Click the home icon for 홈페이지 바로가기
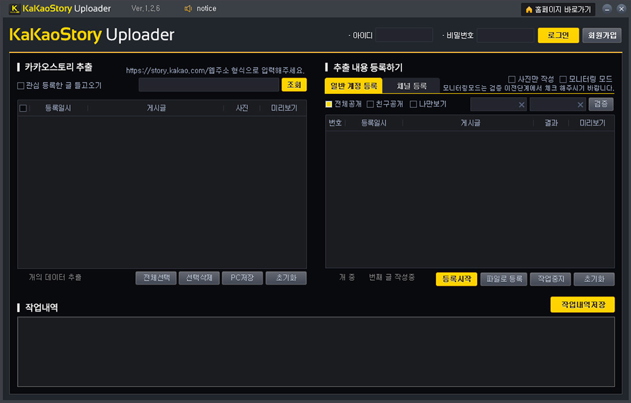631x403 pixels. [x=529, y=9]
